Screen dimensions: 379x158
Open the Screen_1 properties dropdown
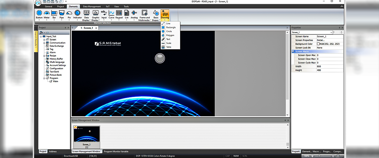[x=331, y=32]
